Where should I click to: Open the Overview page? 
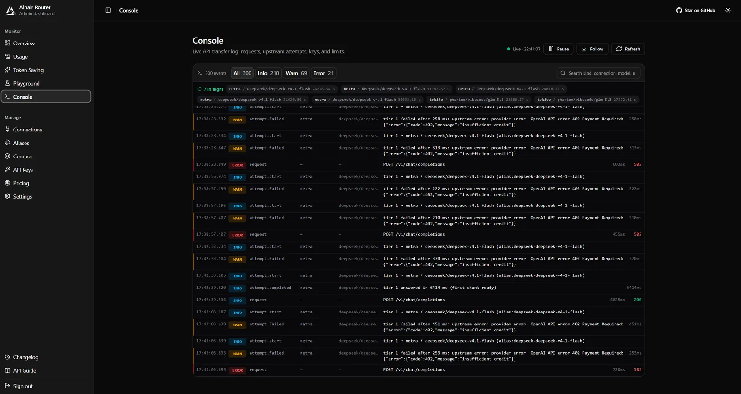coord(46,43)
